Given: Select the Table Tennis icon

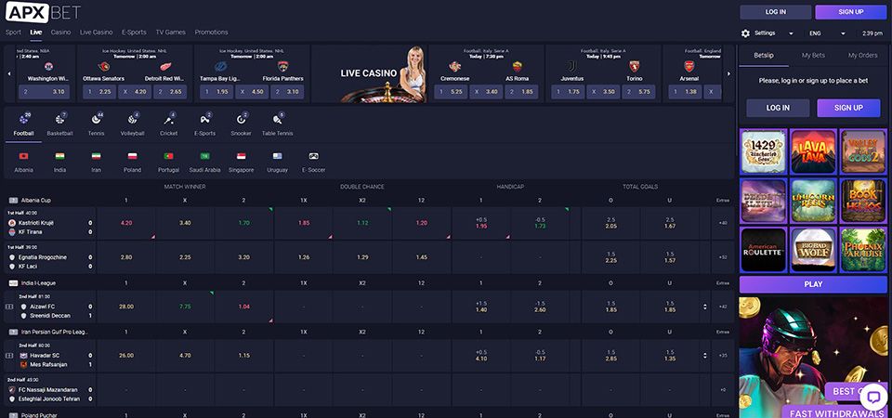Looking at the screenshot, I should coord(278,120).
